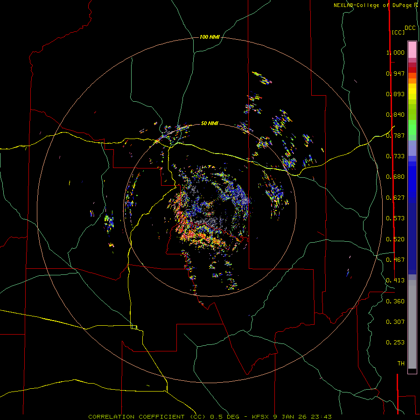Click the 23:43 timestamp in the caption

(x=321, y=417)
